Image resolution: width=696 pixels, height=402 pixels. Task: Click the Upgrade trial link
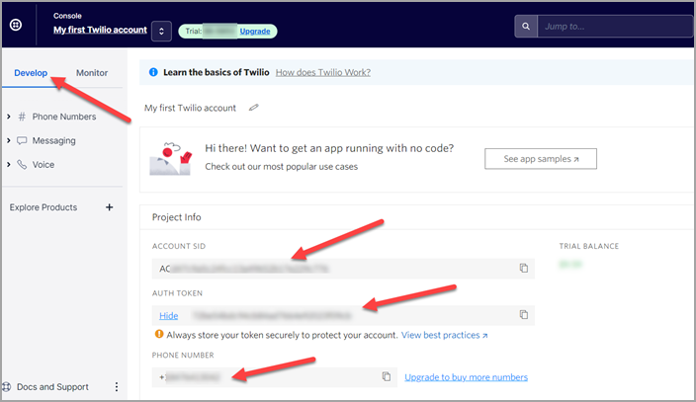(x=255, y=31)
